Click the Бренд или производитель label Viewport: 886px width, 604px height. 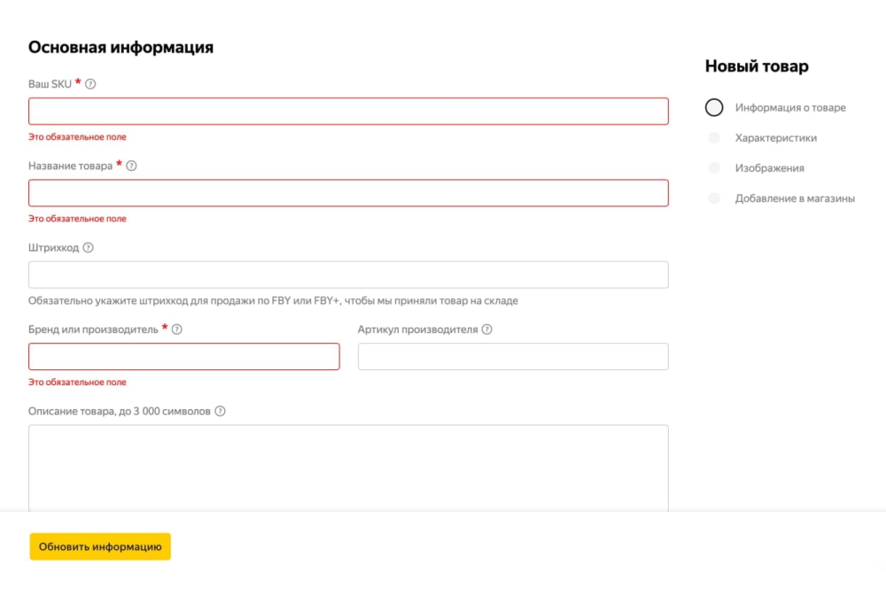(x=93, y=329)
